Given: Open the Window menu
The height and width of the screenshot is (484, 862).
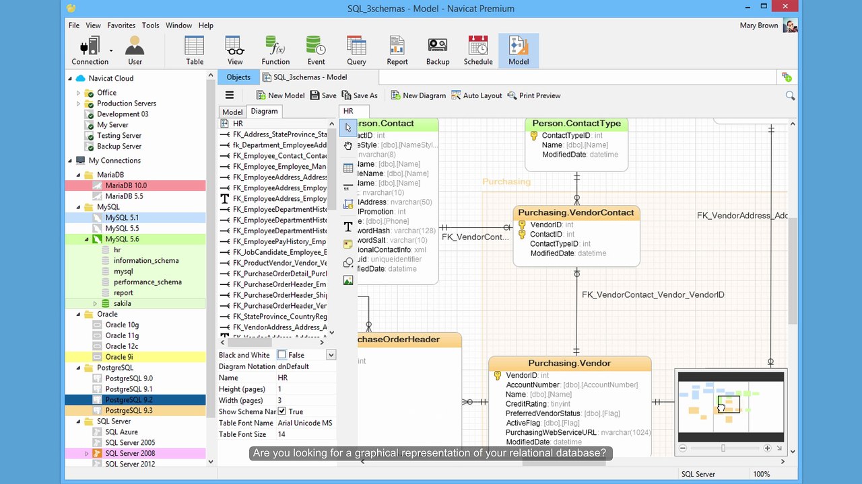Looking at the screenshot, I should point(179,26).
